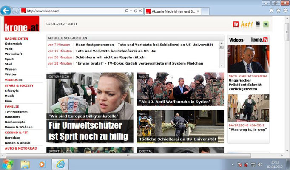Open the GESUND & FIT section
This screenshot has height=170, width=290.
pyautogui.click(x=16, y=133)
